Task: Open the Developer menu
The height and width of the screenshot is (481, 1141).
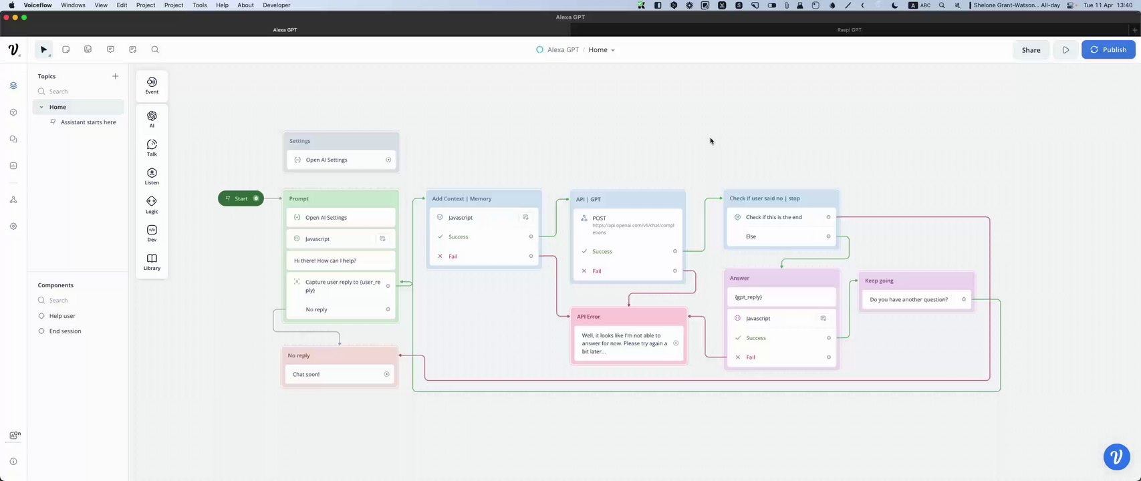Action: tap(276, 5)
